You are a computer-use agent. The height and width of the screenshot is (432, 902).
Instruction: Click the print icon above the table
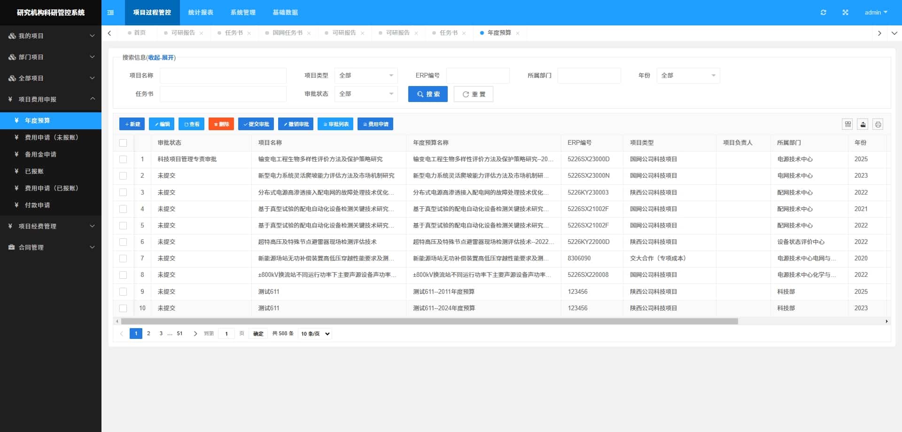(878, 124)
